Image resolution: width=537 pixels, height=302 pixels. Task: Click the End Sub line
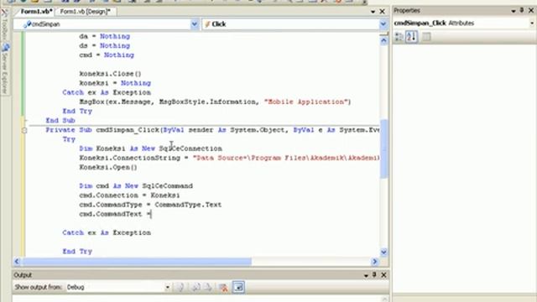60,121
